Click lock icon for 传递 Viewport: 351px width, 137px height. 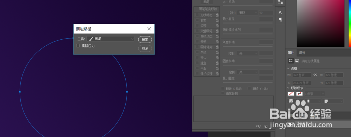click(217, 42)
